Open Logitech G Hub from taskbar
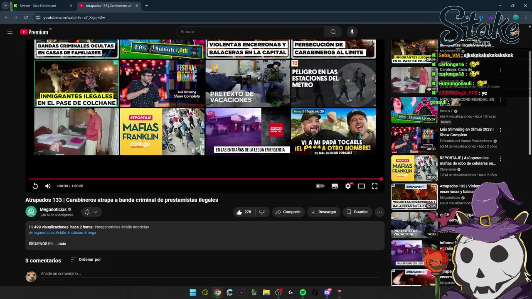The width and height of the screenshot is (532, 299). click(291, 292)
